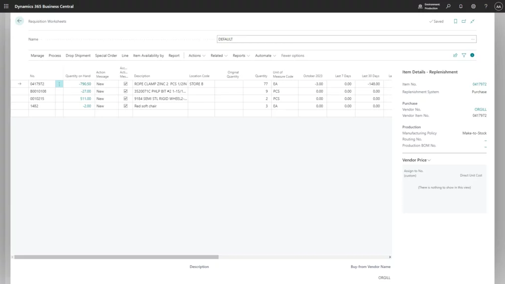Toggle the checkbox for Red soft chair
The height and width of the screenshot is (284, 505).
[125, 106]
